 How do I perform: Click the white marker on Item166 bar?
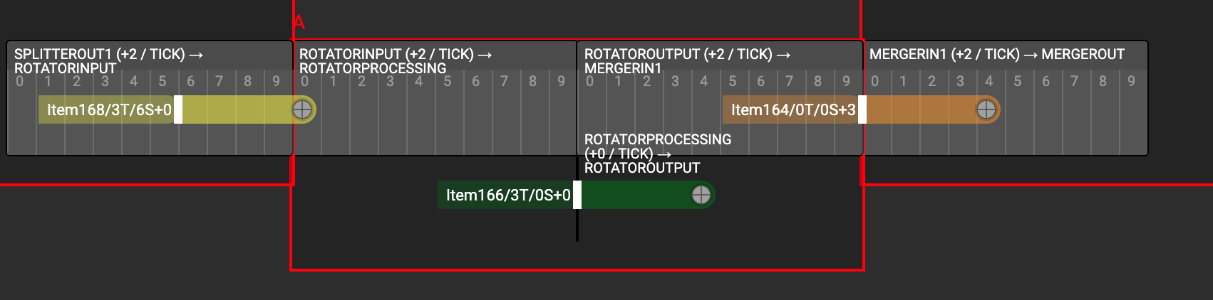click(577, 195)
